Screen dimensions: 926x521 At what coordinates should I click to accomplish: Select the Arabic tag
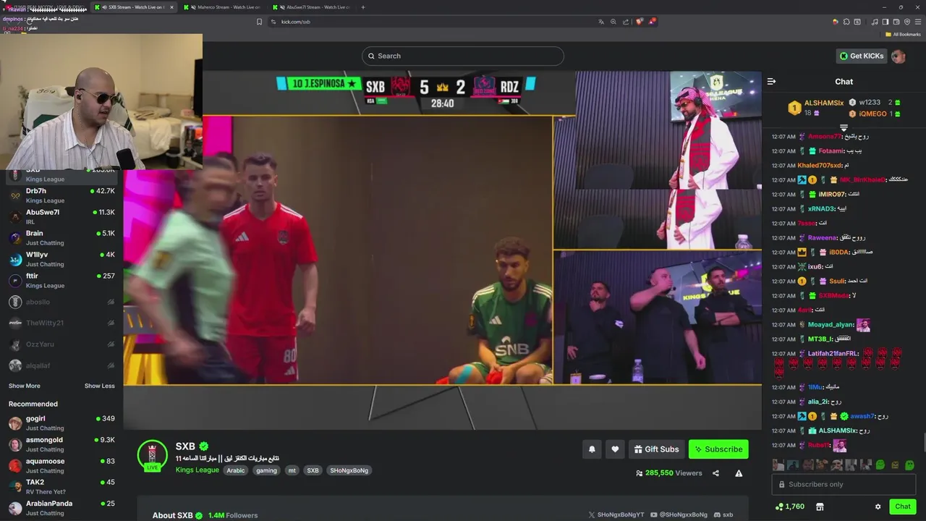click(x=236, y=470)
